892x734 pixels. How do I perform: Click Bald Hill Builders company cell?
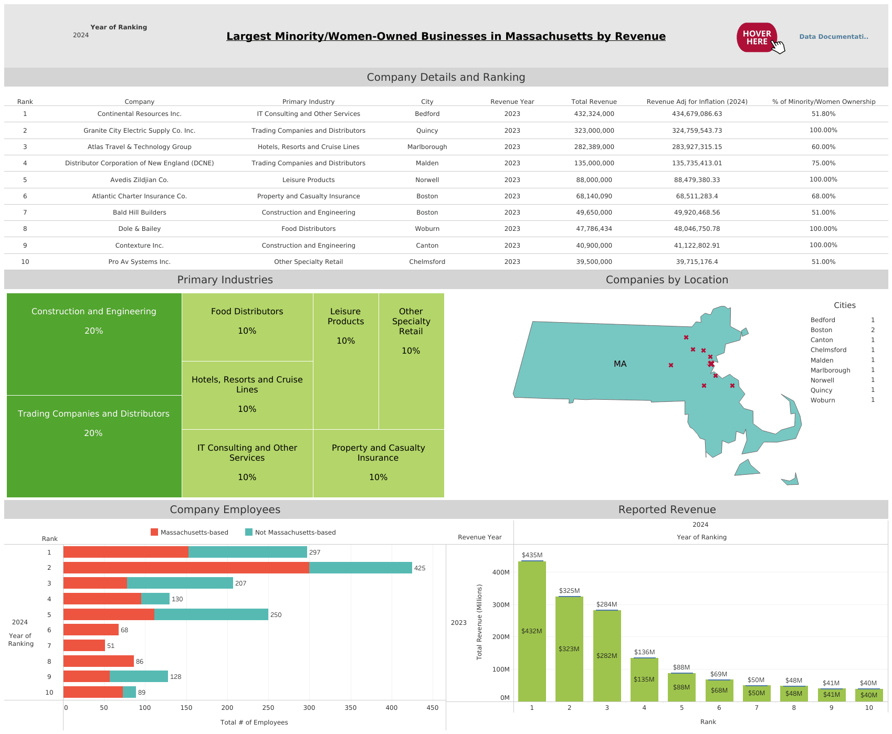(140, 212)
